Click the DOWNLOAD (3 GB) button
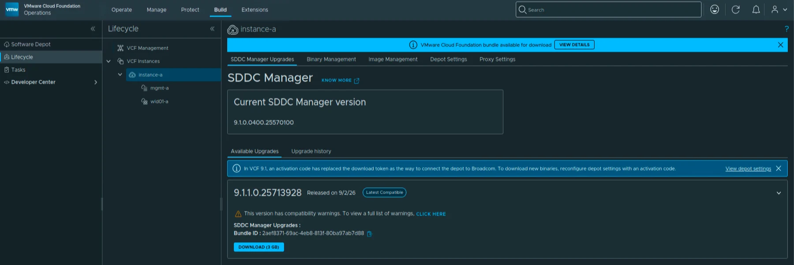 259,247
